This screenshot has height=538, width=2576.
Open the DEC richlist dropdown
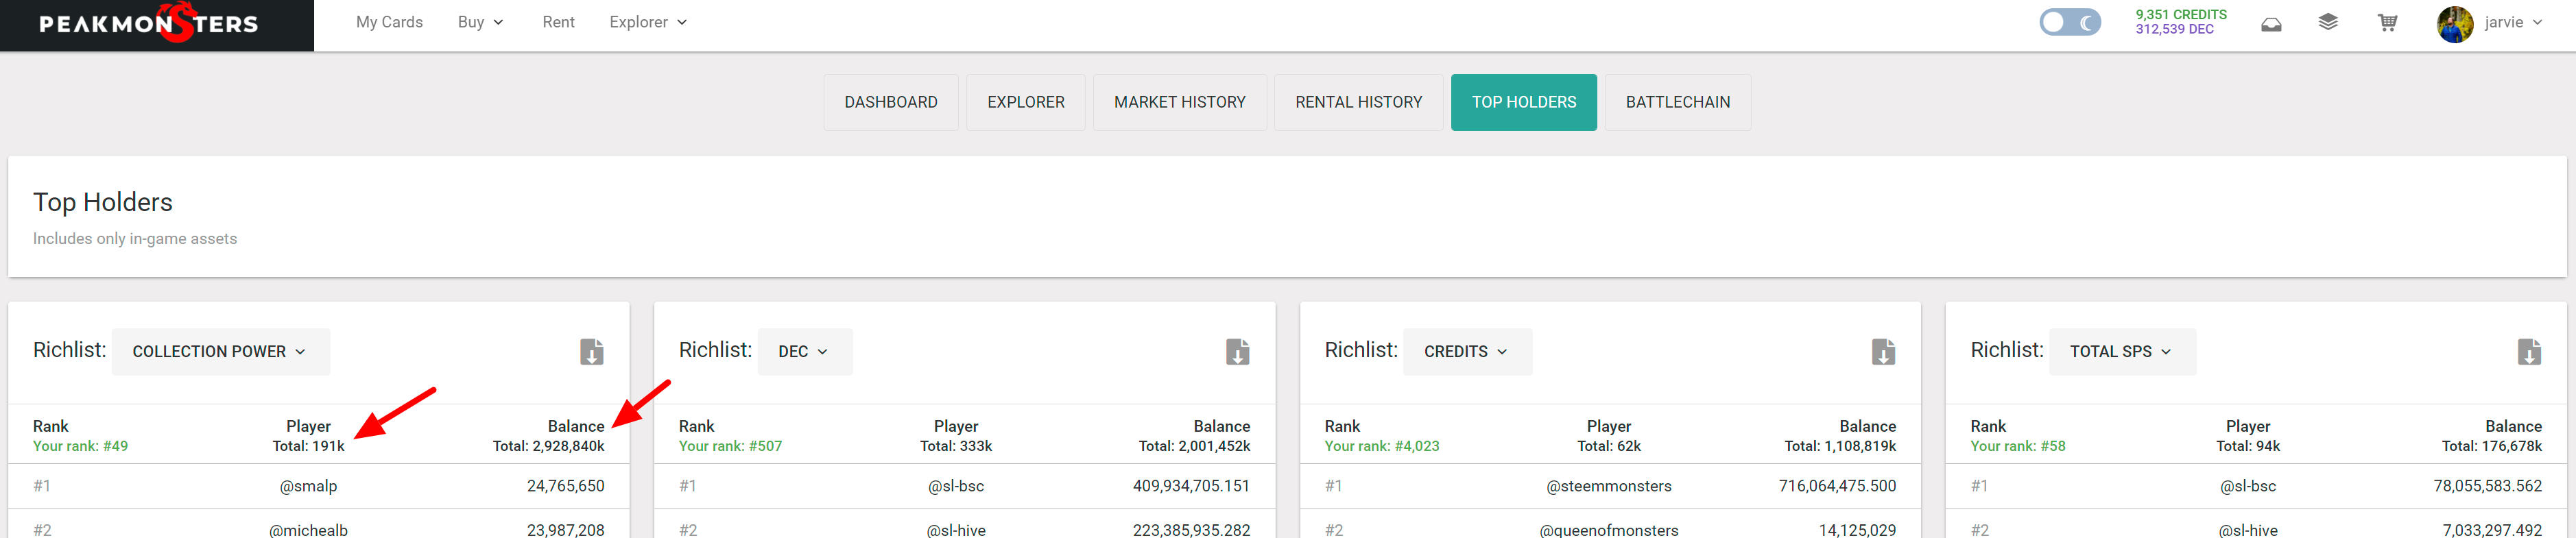(x=805, y=351)
